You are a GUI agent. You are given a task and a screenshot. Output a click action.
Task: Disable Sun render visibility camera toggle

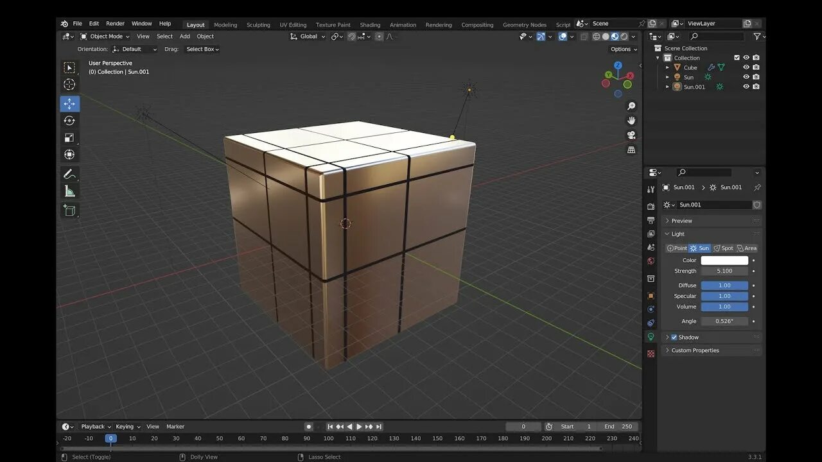click(x=756, y=77)
